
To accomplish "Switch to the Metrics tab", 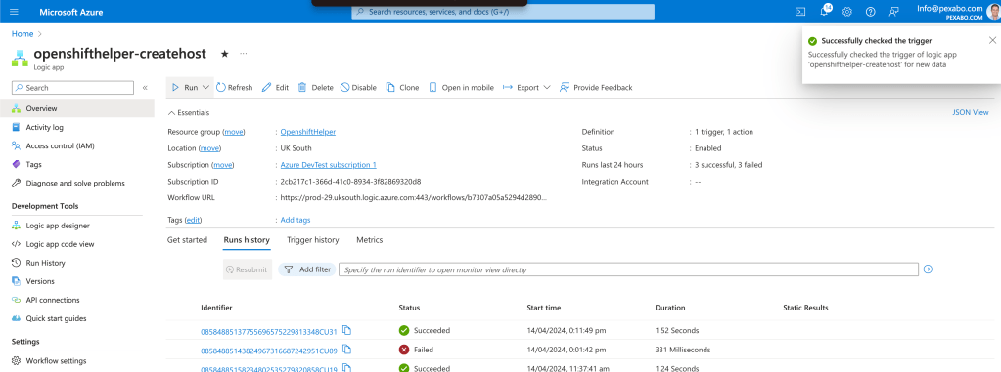I will [x=370, y=240].
